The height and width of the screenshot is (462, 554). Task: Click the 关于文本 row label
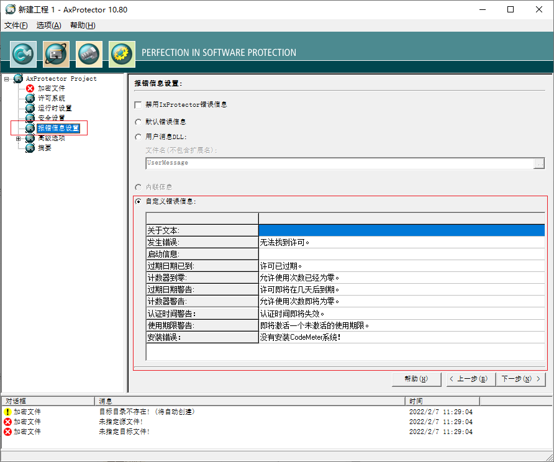[x=202, y=230]
